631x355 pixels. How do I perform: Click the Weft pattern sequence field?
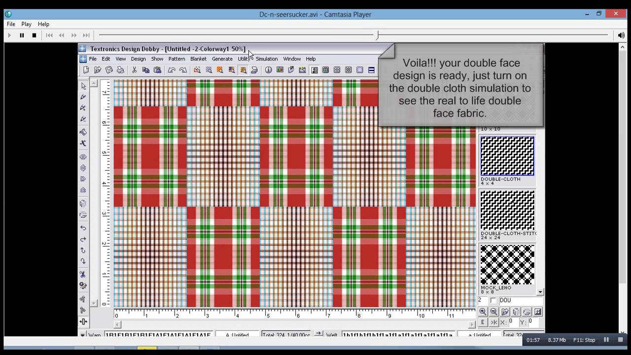pos(397,335)
